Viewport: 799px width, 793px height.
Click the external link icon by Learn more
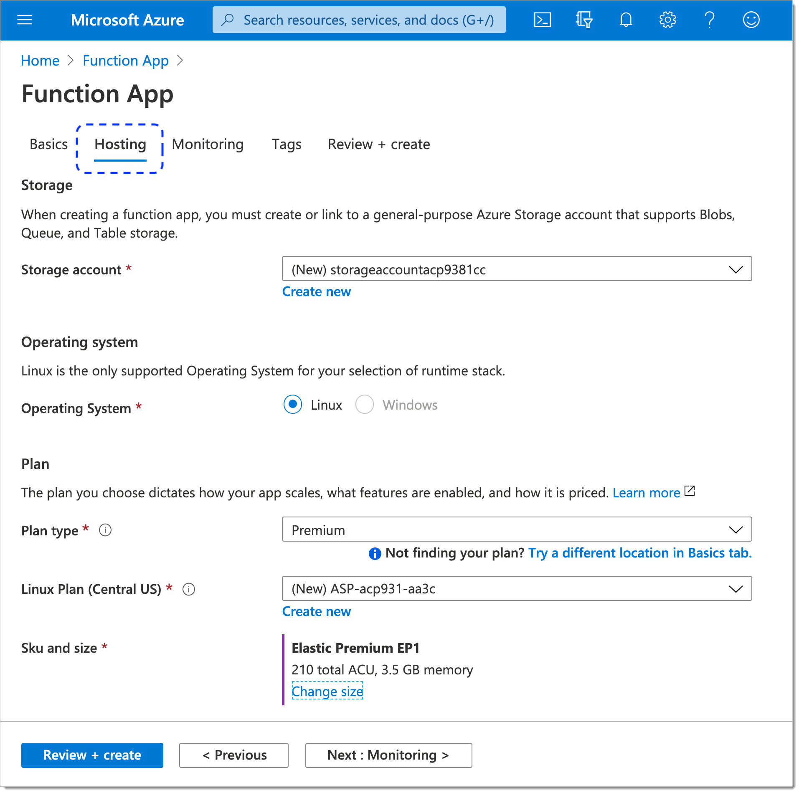690,491
